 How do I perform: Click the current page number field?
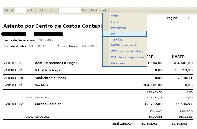pos(20,10)
